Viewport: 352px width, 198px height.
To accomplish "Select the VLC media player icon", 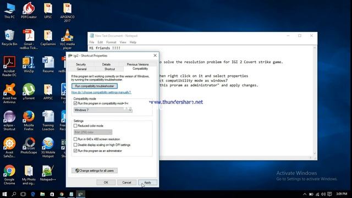I will (x=67, y=40).
